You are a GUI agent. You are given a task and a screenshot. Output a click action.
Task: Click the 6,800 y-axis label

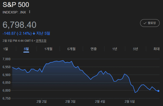click(7, 90)
